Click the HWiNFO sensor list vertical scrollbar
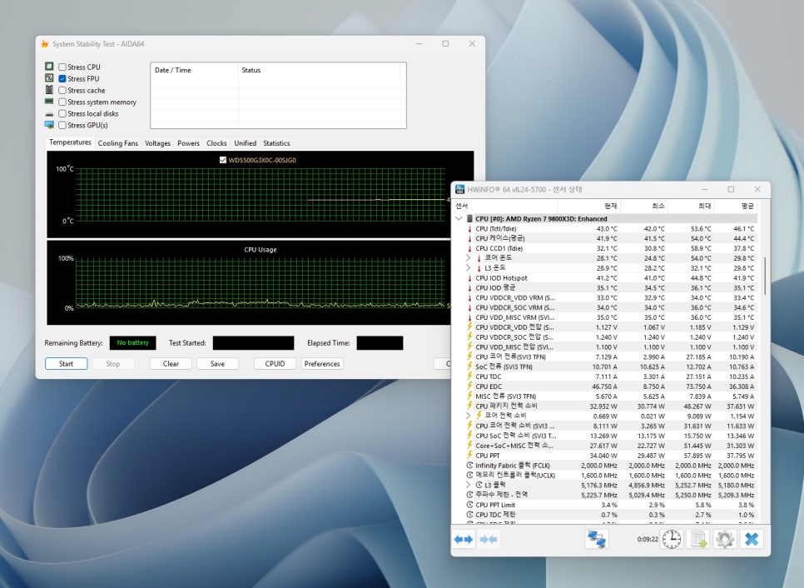Screen dimensions: 804x588 764,275
